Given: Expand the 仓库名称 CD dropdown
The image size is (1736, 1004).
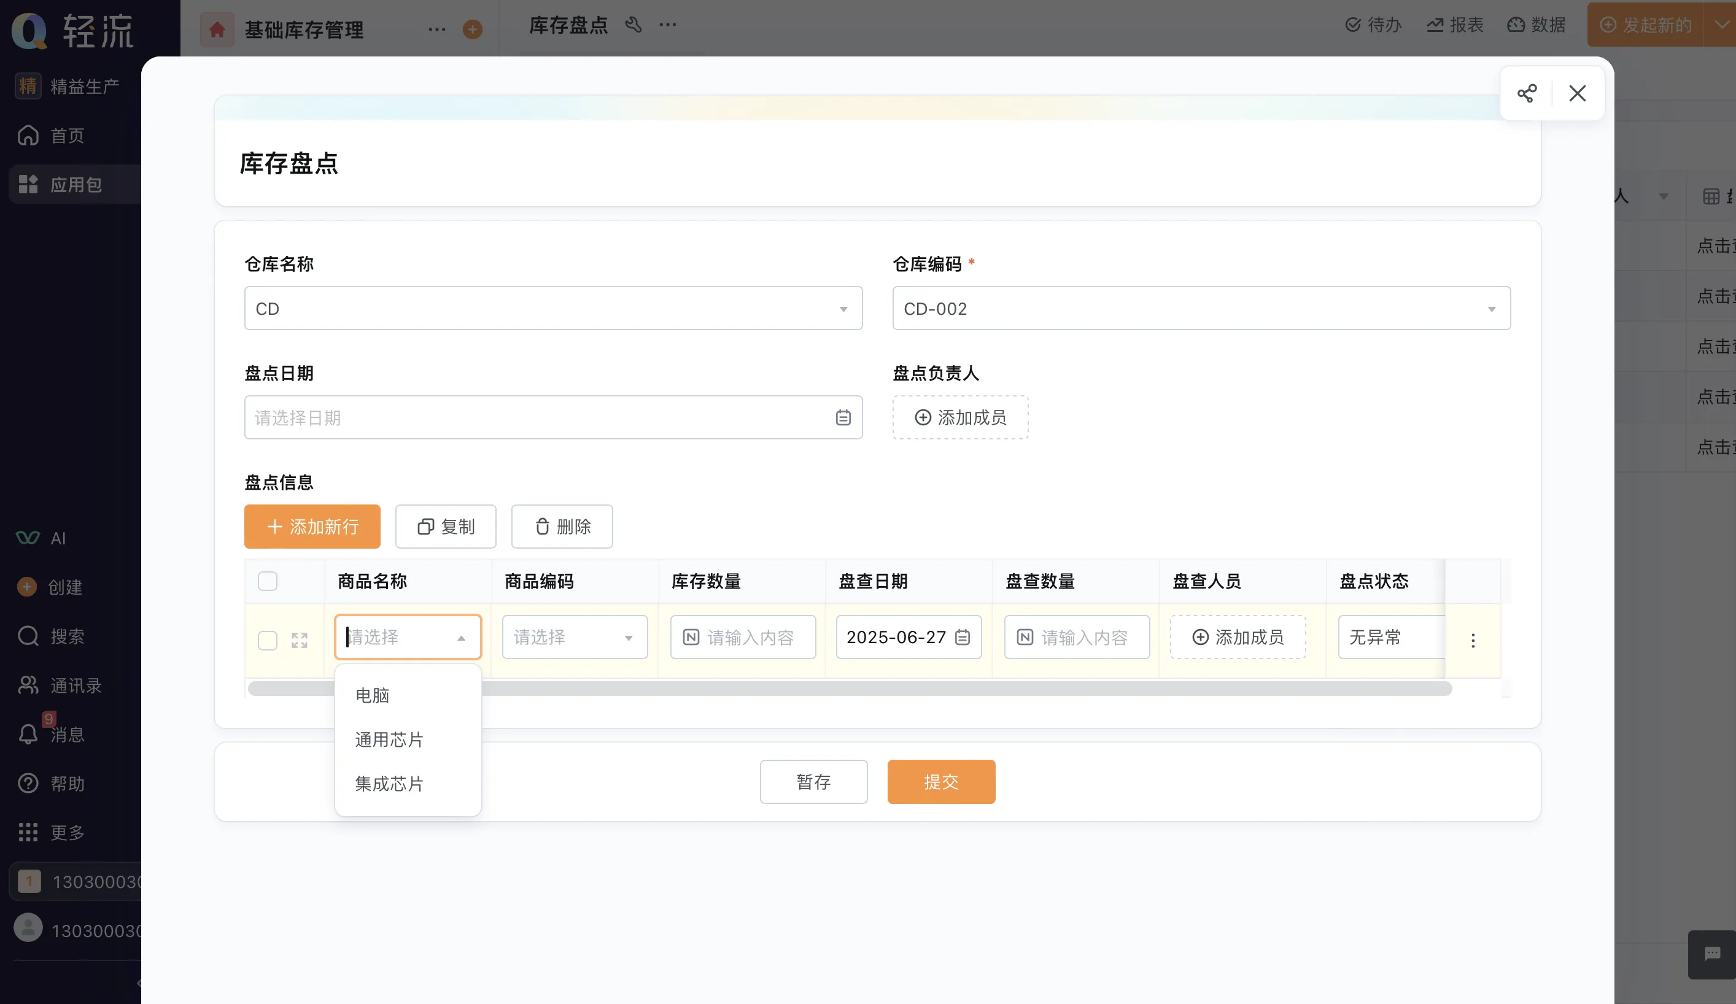Looking at the screenshot, I should pos(553,309).
